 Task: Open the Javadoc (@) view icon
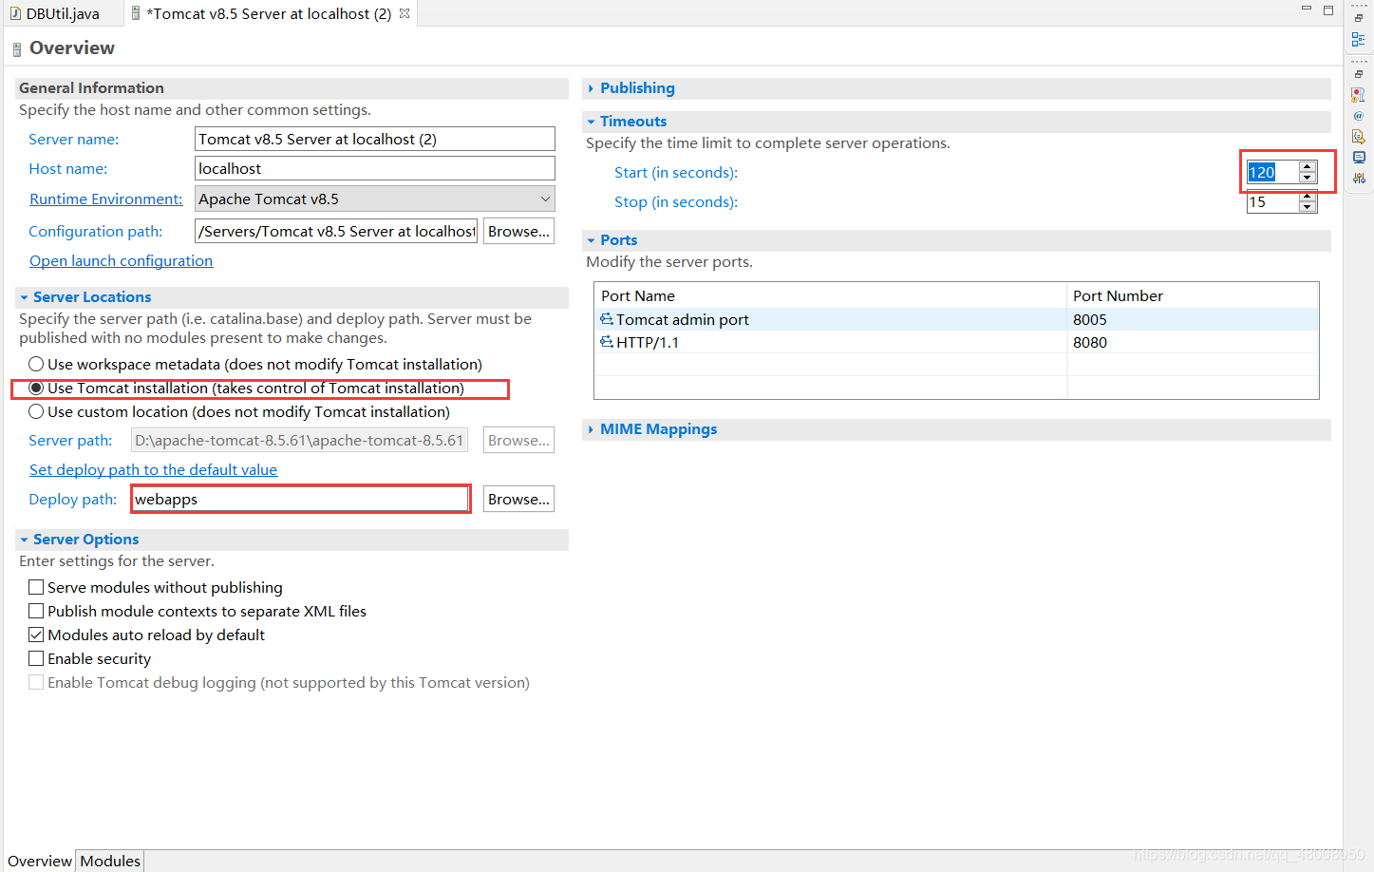click(x=1358, y=116)
